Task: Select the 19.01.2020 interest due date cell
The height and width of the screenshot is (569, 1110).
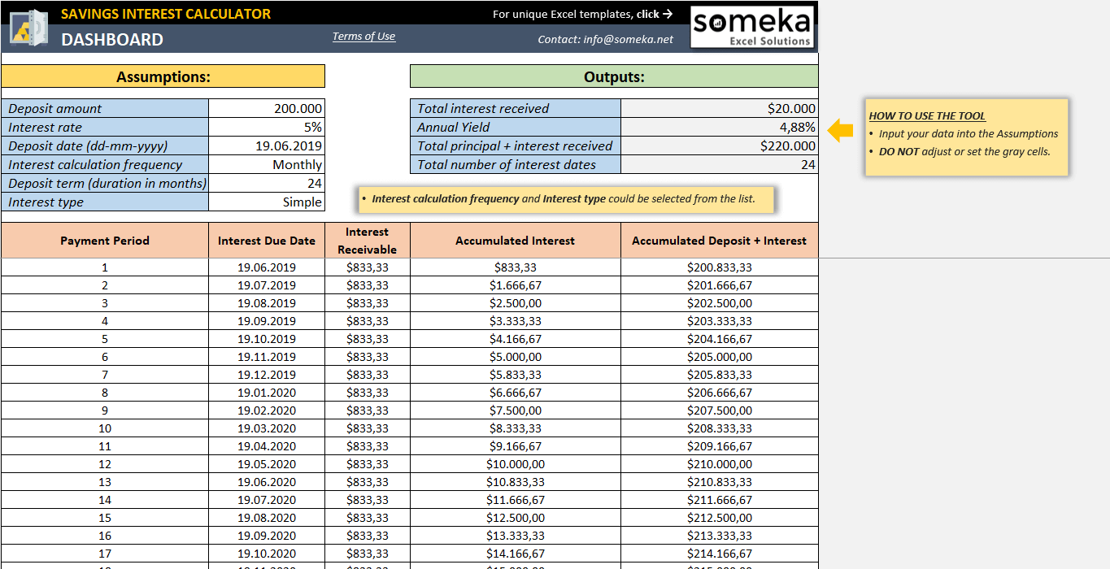Action: point(267,393)
